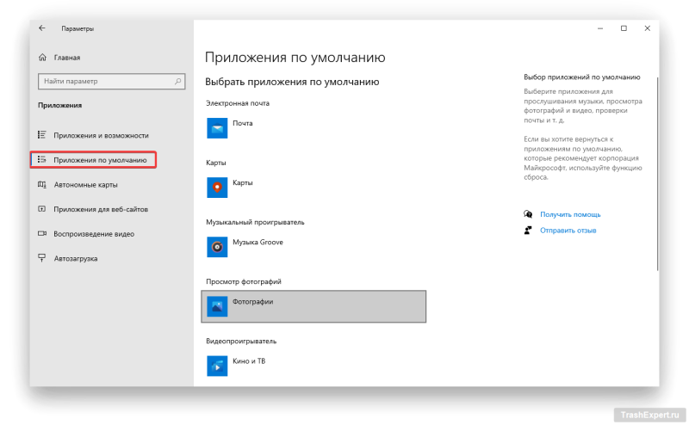
Task: Choose the photo viewer app Фотографии
Action: click(x=313, y=306)
